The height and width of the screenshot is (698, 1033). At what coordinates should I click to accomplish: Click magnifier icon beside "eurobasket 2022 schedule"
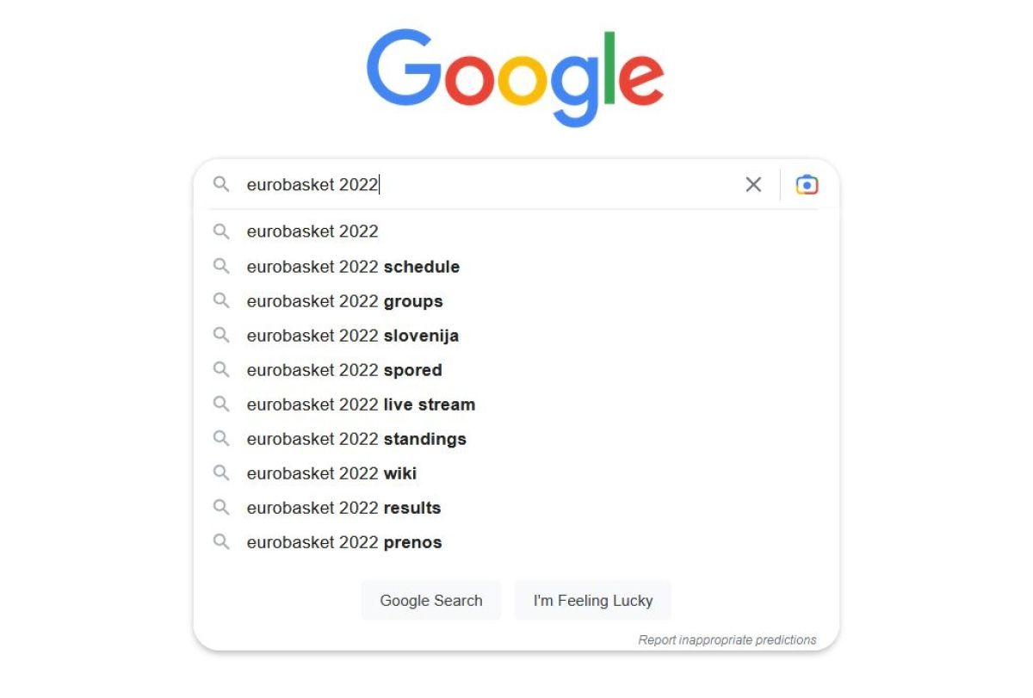click(221, 267)
